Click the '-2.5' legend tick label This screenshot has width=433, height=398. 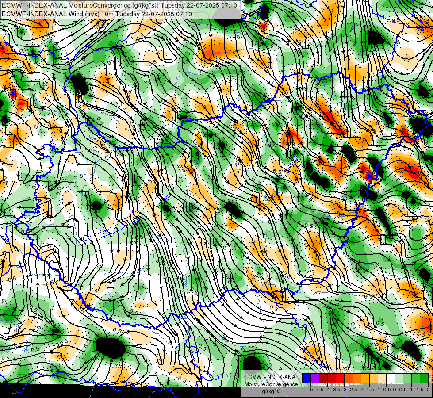(353, 390)
